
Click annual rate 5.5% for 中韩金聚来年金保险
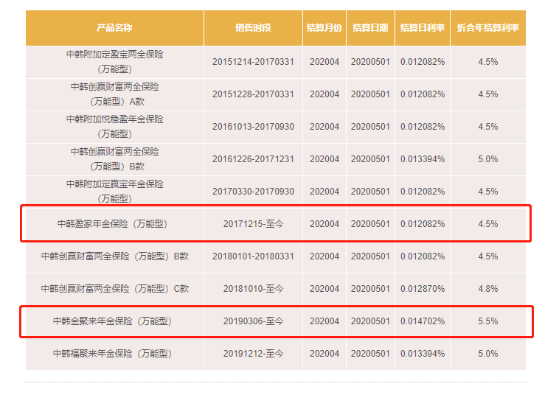(487, 321)
